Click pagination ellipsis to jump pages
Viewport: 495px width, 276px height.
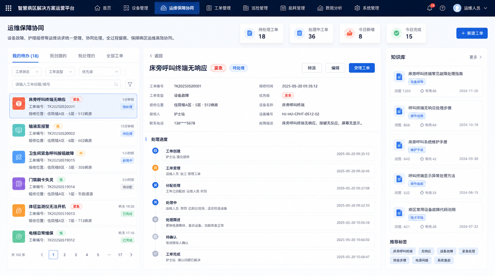point(109,255)
